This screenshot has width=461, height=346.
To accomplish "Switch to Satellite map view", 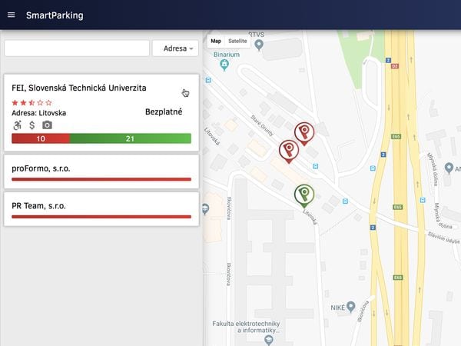I will (237, 41).
